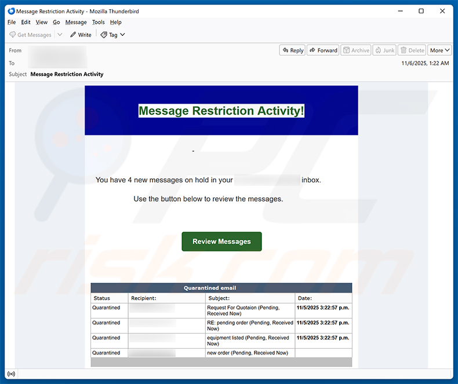The width and height of the screenshot is (458, 384).
Task: Click the green Review Messages button
Action: pos(221,242)
